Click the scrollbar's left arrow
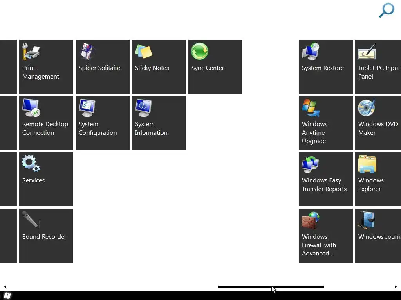 tap(5, 287)
